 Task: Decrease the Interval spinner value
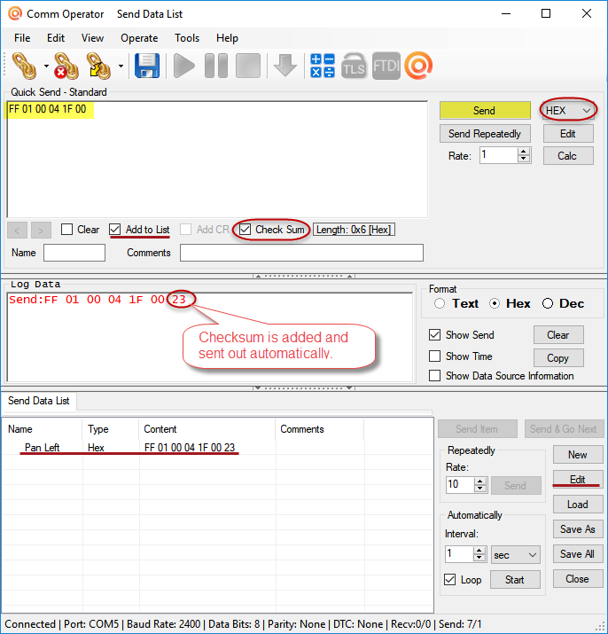(x=479, y=558)
